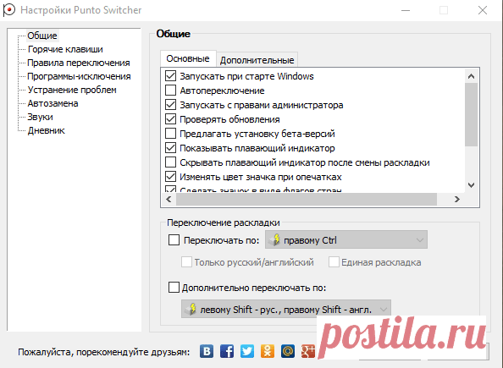
Task: Enable 'Предлагать установку бета-версий' checkbox
Action: 170,134
